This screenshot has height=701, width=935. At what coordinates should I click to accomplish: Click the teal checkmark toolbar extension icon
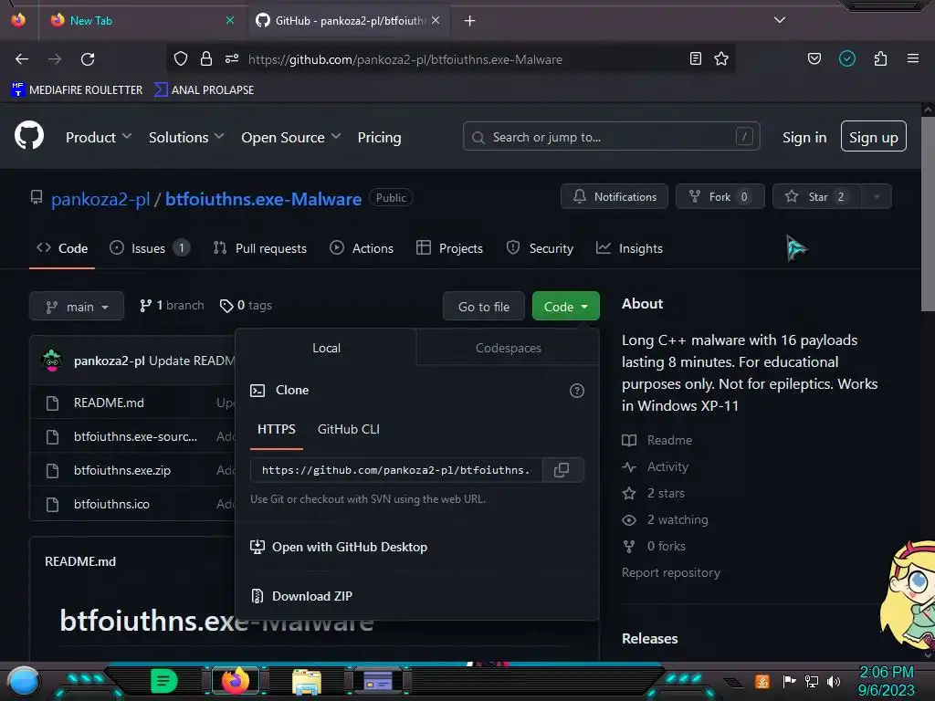click(x=847, y=58)
